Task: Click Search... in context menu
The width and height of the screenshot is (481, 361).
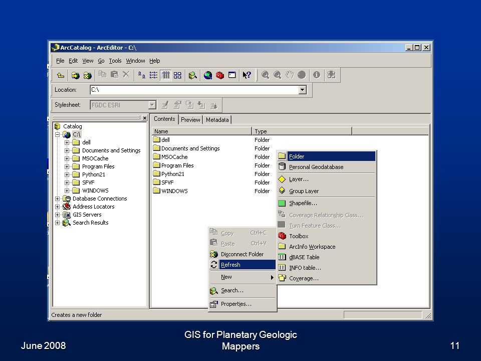Action: tap(243, 290)
